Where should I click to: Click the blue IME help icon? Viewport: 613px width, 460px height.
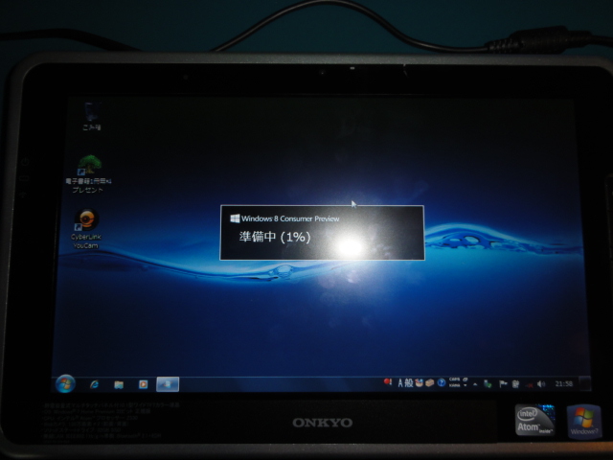[442, 382]
